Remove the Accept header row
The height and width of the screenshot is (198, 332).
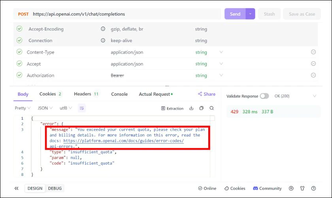pos(313,63)
